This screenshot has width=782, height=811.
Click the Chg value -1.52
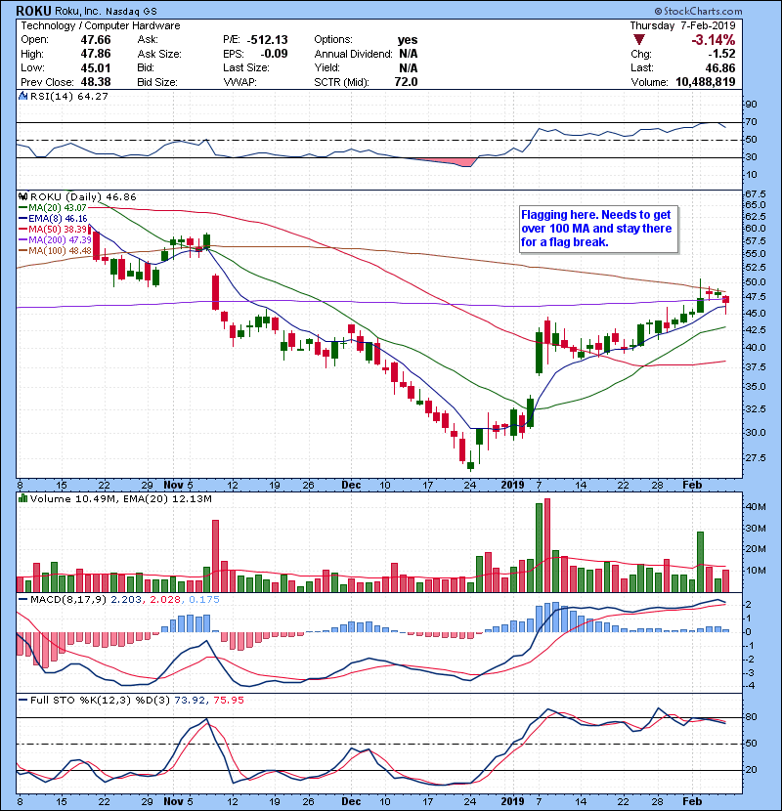point(721,54)
